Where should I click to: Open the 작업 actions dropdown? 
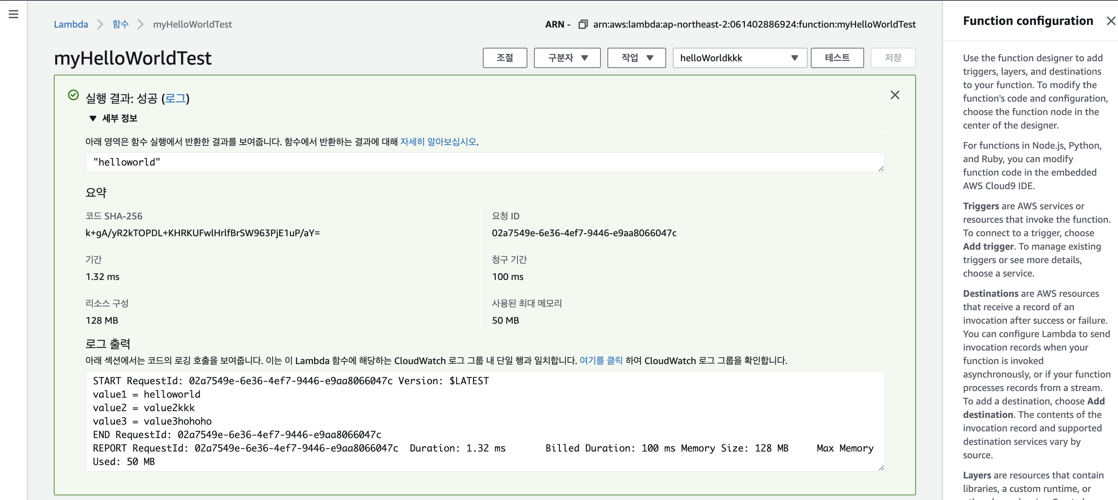(x=636, y=58)
